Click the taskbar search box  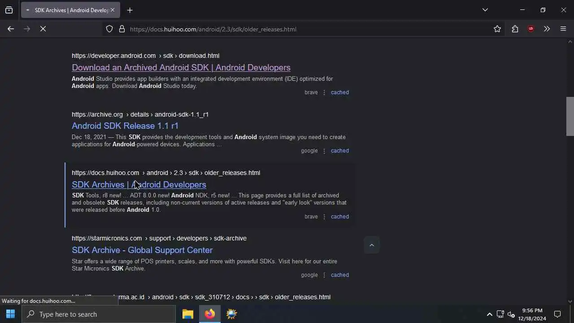tap(99, 314)
